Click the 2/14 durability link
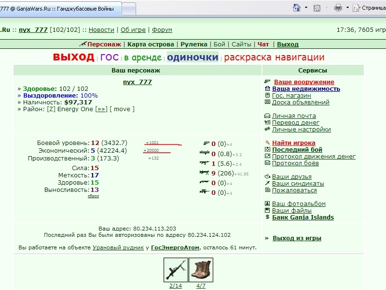The width and height of the screenshot is (386, 290). click(176, 286)
